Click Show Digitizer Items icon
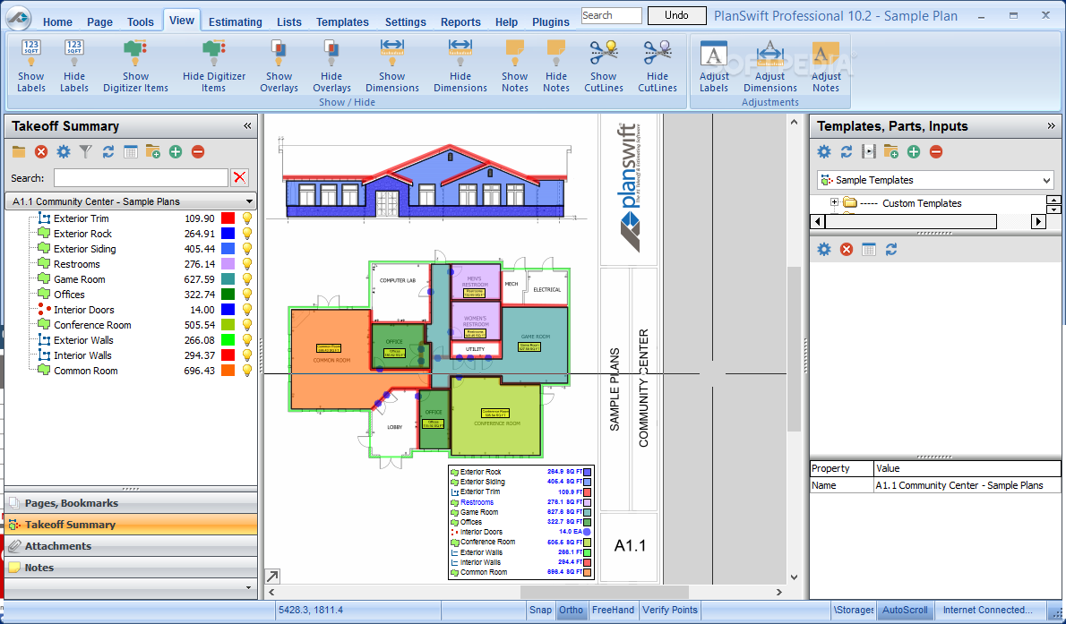1066x624 pixels. click(135, 53)
